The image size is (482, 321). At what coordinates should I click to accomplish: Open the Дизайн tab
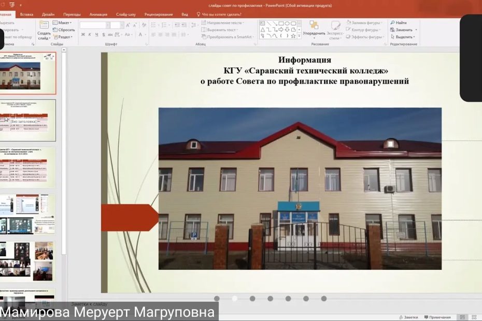click(x=48, y=14)
